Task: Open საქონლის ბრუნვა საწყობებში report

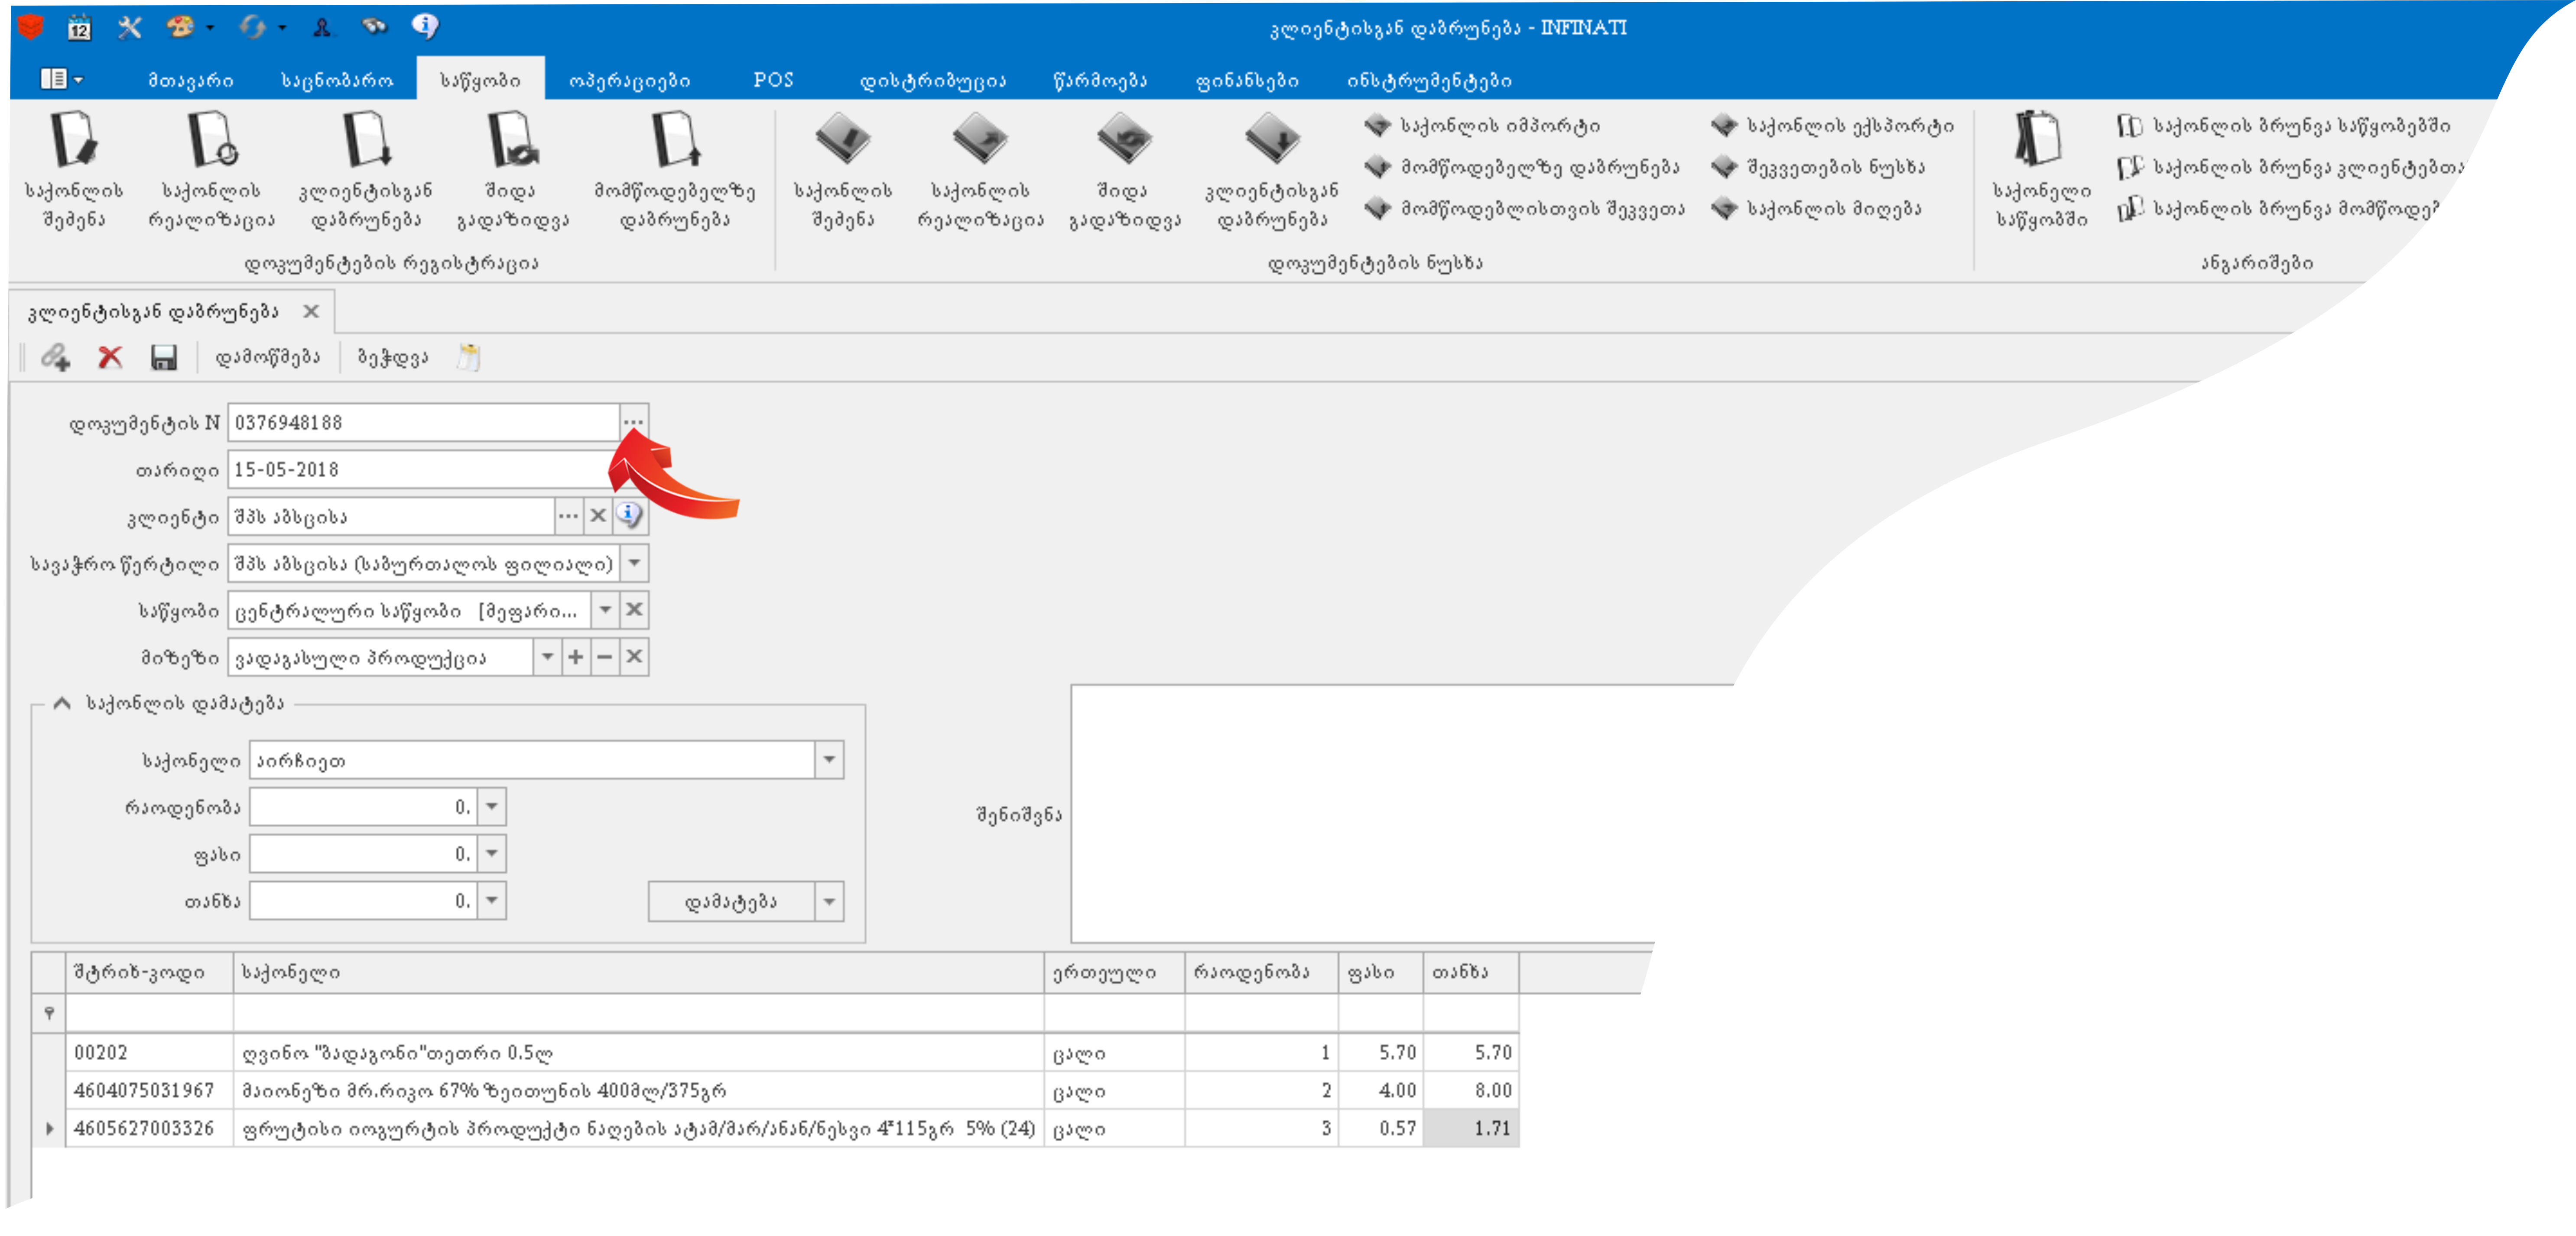Action: (x=2283, y=126)
